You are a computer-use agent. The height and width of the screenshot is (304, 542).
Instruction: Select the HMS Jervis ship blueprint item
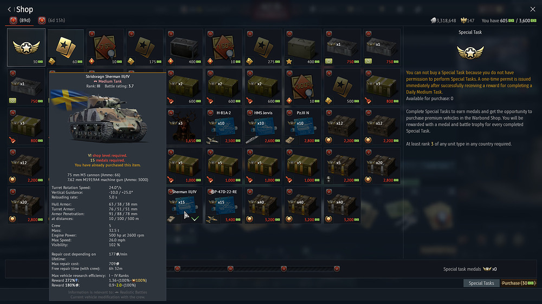[x=262, y=126]
